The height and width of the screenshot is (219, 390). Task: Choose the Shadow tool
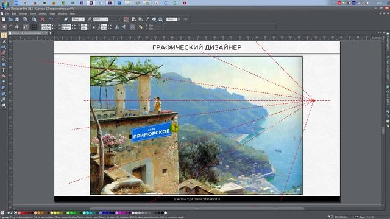pos(4,88)
